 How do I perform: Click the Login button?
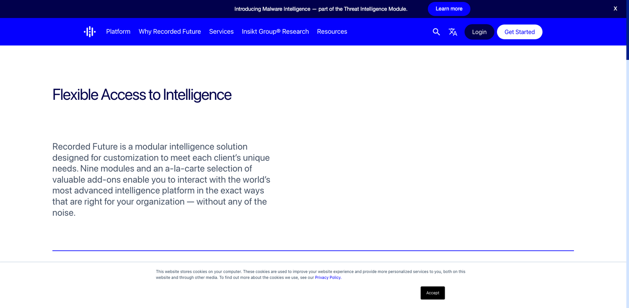[x=479, y=32]
